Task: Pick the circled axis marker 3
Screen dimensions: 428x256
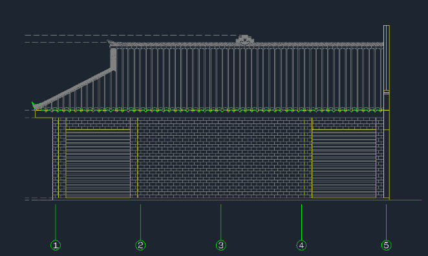Action: (x=221, y=245)
